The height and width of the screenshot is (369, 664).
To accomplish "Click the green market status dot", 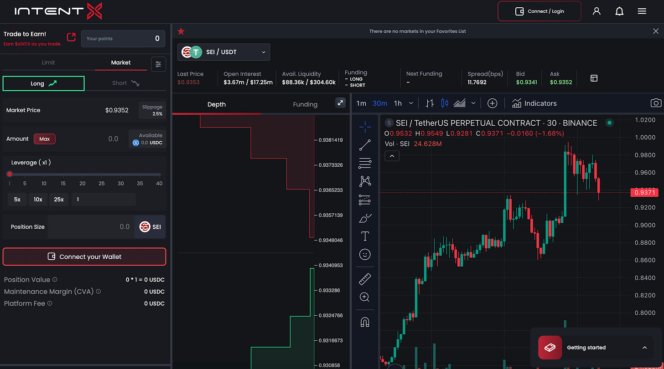I will (x=609, y=123).
